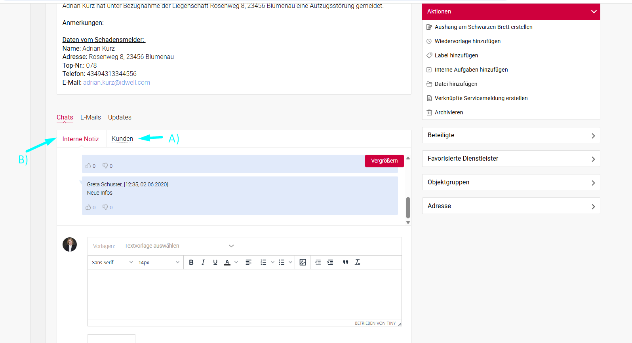The height and width of the screenshot is (343, 632).
Task: Click Interne Aufgaben hinzufügen action
Action: (x=471, y=70)
